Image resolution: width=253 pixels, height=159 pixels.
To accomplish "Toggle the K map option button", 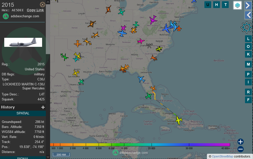I will click(x=248, y=54).
